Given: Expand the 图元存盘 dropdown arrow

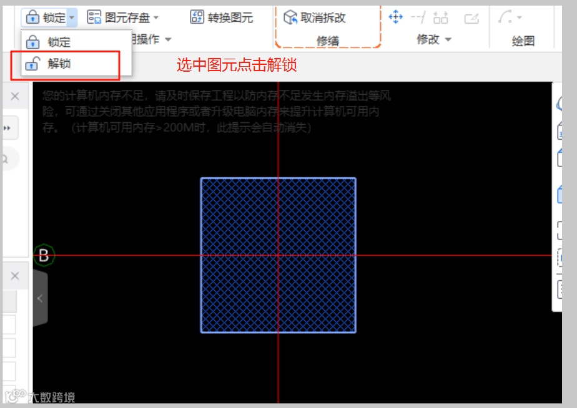Looking at the screenshot, I should [155, 17].
